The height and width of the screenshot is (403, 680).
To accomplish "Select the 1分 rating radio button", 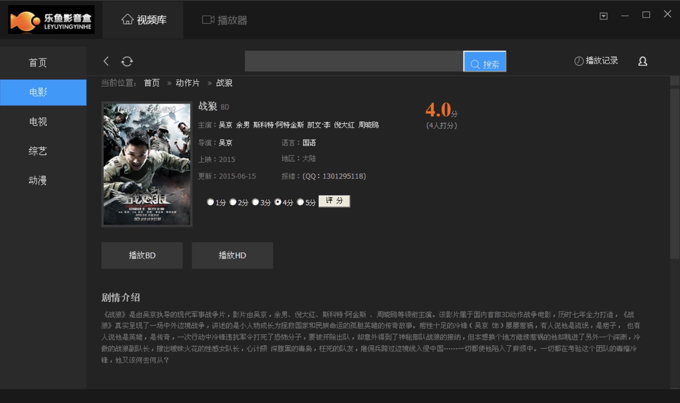I will [x=210, y=202].
